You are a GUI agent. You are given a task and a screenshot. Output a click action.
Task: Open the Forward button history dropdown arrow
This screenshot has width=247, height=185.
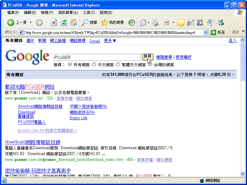(x=46, y=23)
